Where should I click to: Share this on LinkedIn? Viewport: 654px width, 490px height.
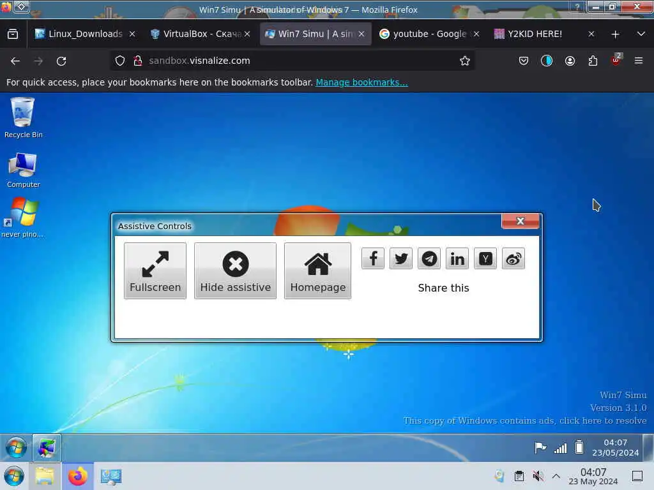pos(457,258)
